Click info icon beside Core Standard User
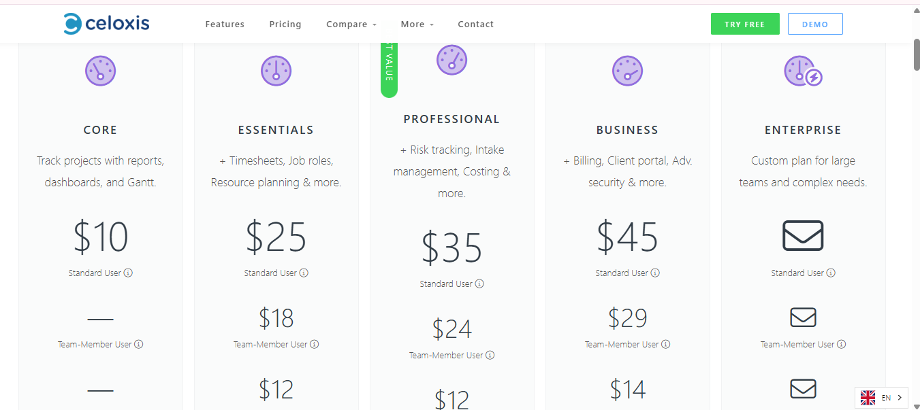This screenshot has width=920, height=410. tap(128, 273)
